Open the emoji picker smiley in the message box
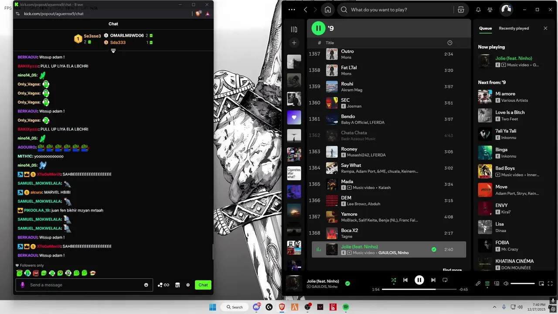The height and width of the screenshot is (314, 558). pyautogui.click(x=146, y=285)
